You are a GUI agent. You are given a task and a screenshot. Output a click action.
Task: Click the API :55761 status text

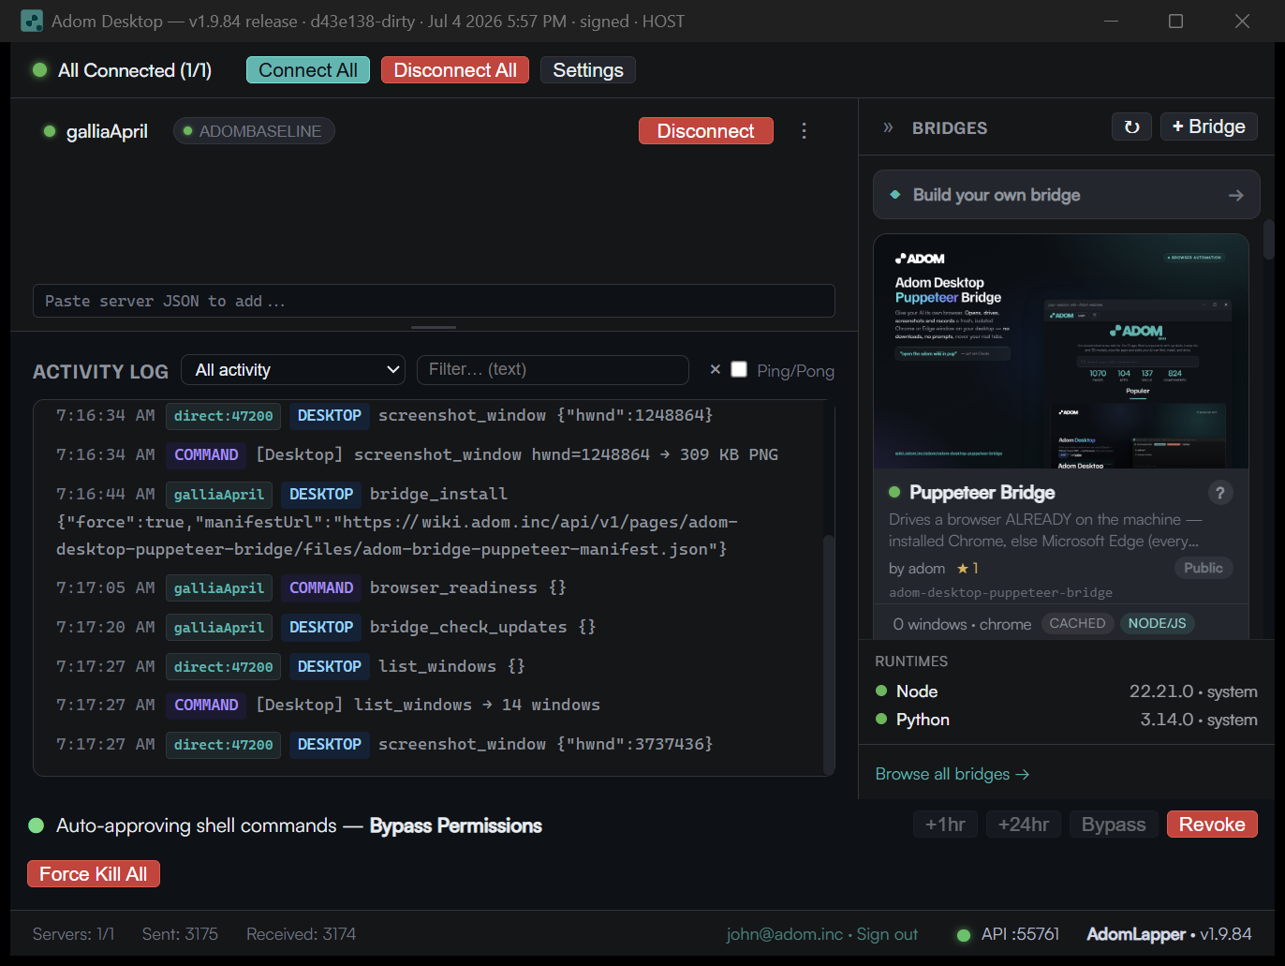pos(1020,934)
